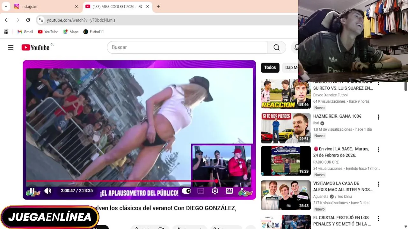Screen dimensions: 408x229
Task: Open the RADIO SUR GRÉ channel name
Action: pyautogui.click(x=326, y=162)
